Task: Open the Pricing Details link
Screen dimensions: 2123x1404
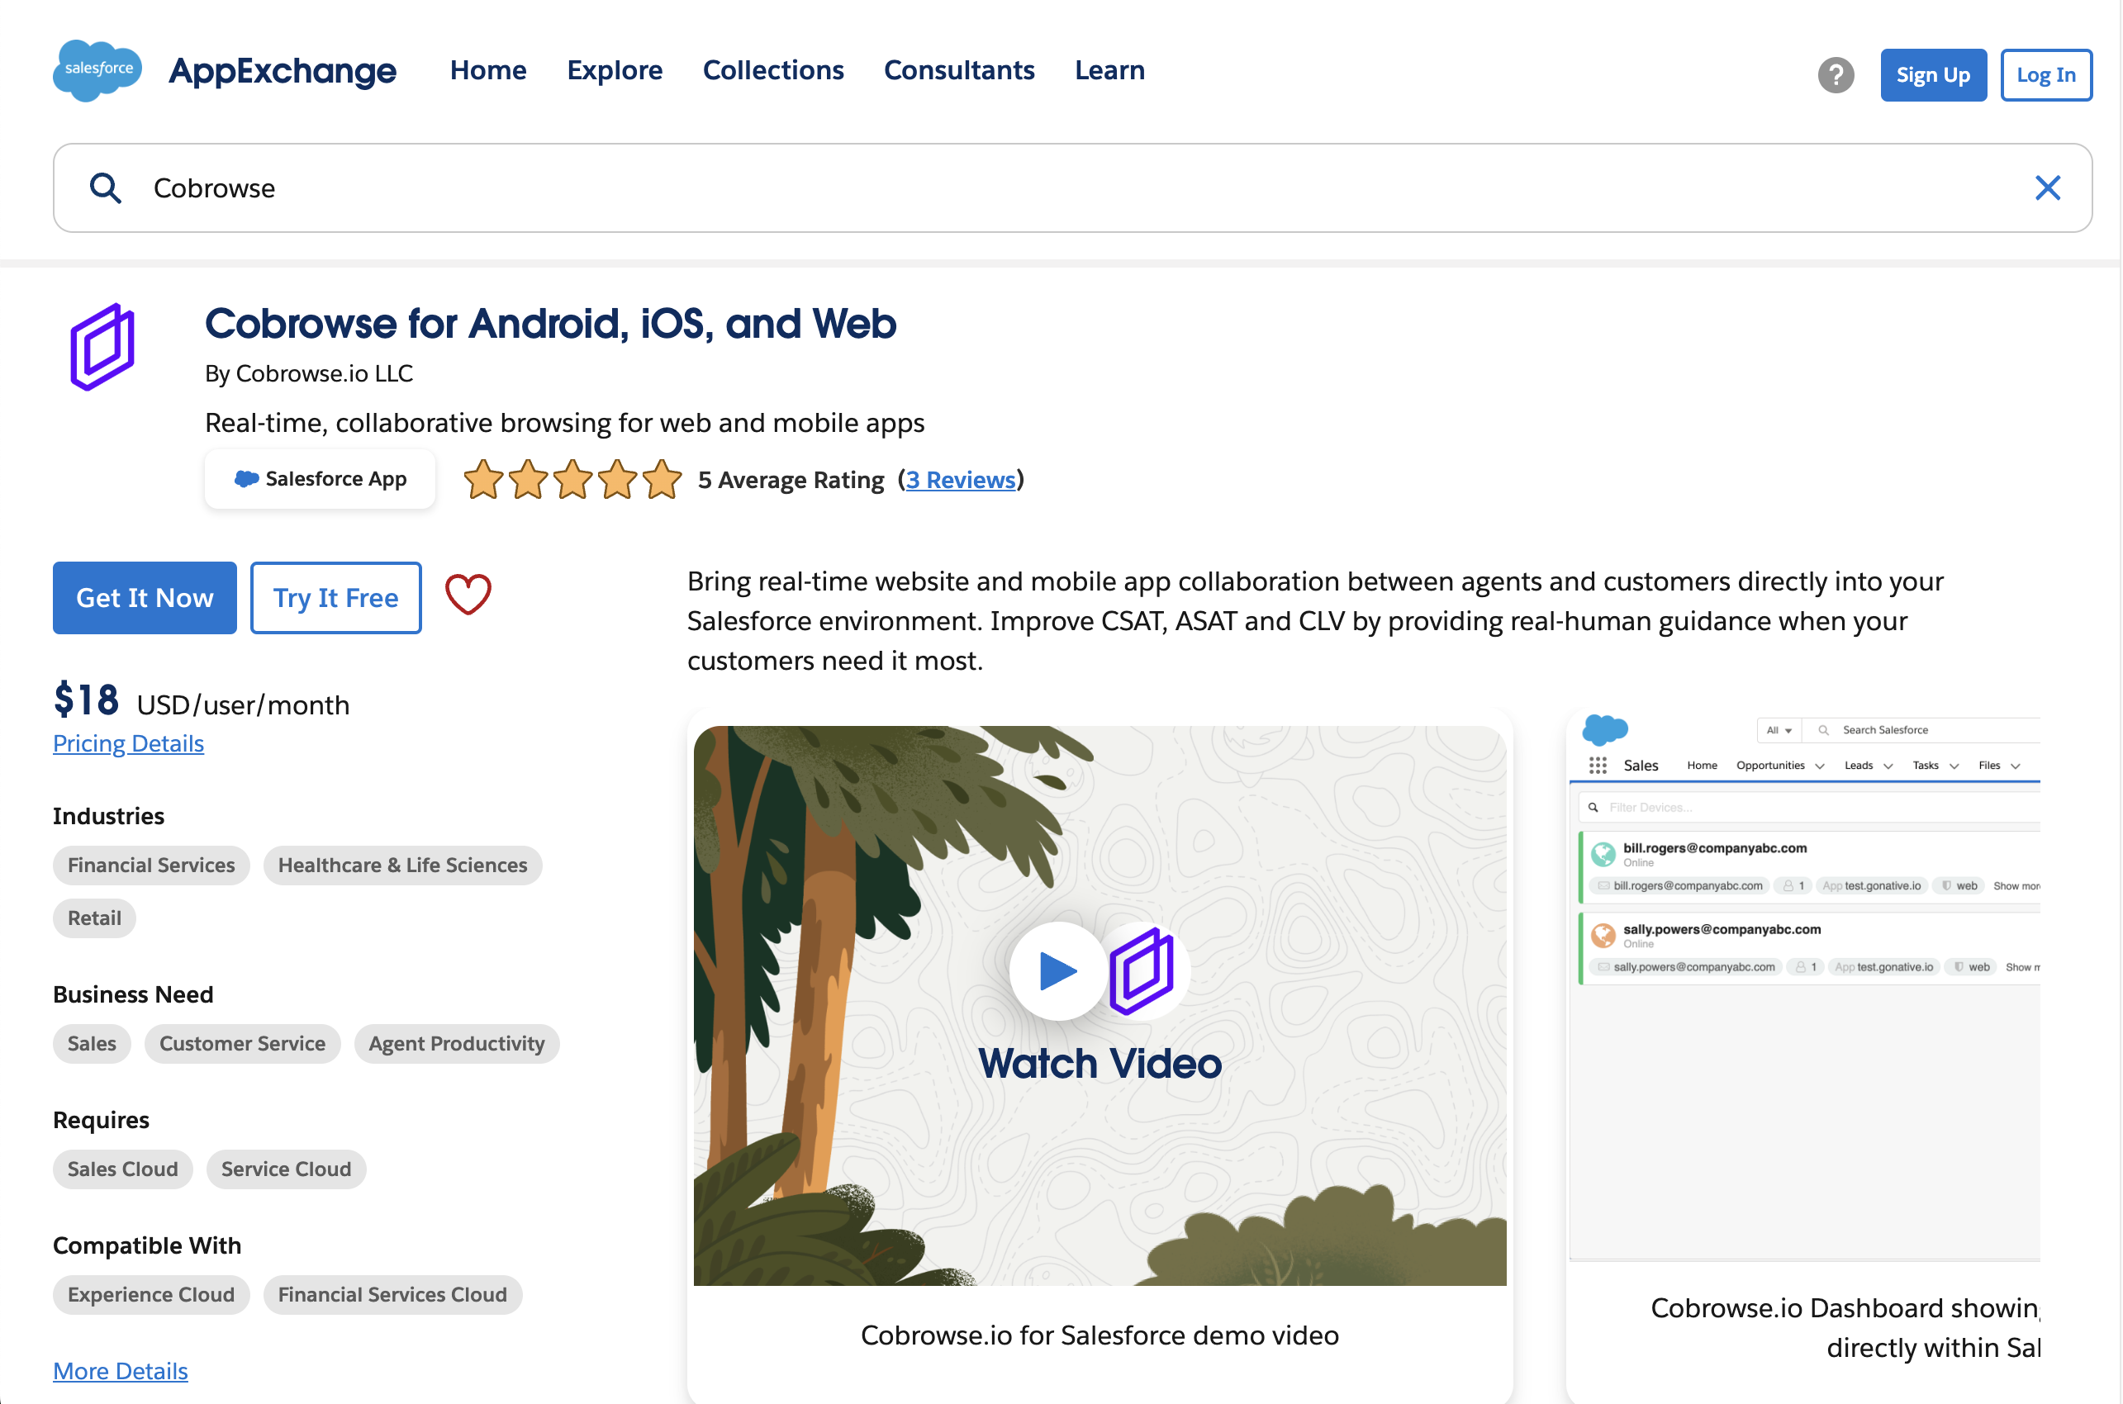Action: coord(128,743)
